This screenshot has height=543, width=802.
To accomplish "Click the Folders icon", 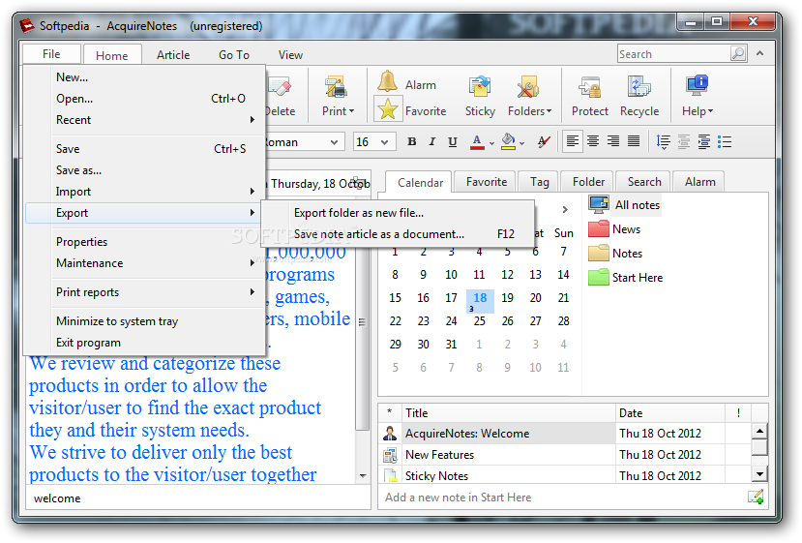I will (x=528, y=87).
